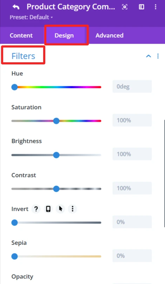Open the header three-dot options menu
Viewport: 165px width, 284px height.
[156, 7]
